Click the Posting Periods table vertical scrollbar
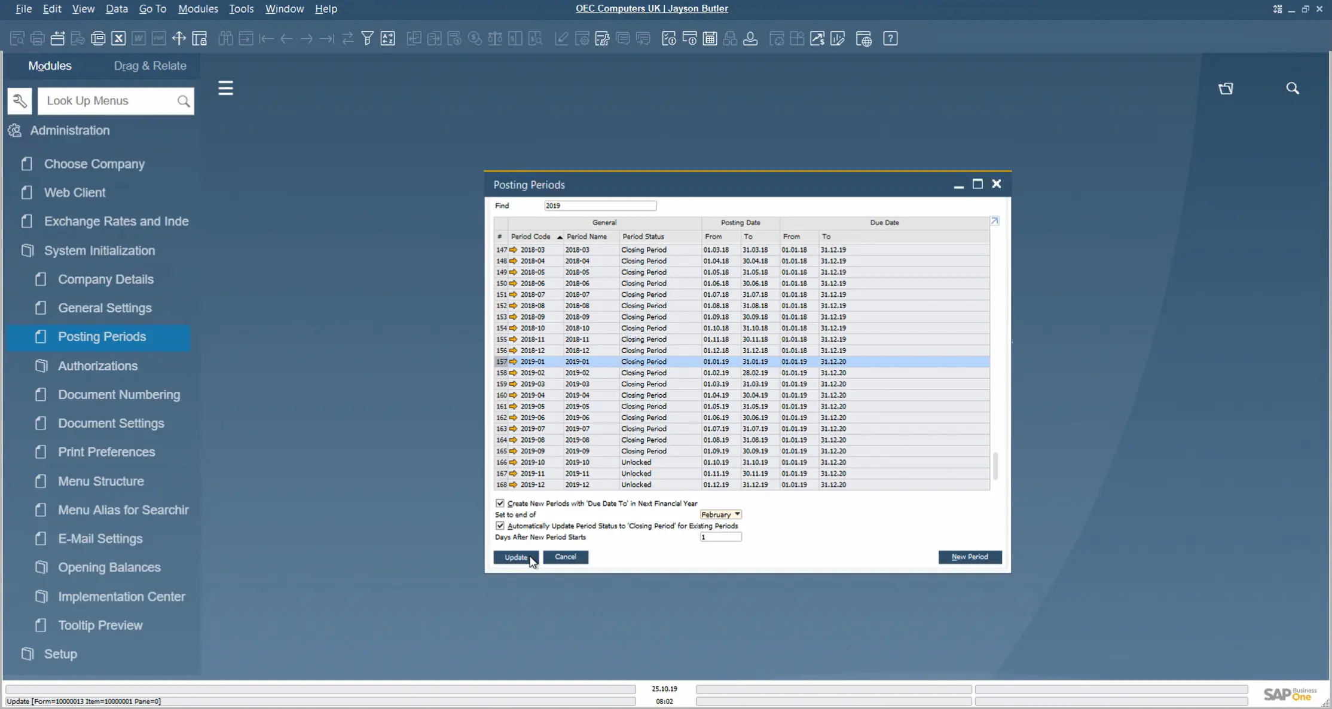1332x709 pixels. click(x=995, y=466)
